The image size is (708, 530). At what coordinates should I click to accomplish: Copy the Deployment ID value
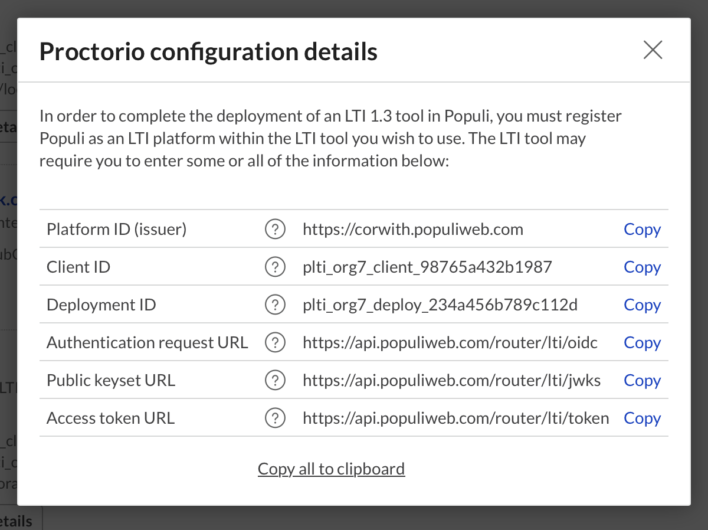tap(642, 305)
